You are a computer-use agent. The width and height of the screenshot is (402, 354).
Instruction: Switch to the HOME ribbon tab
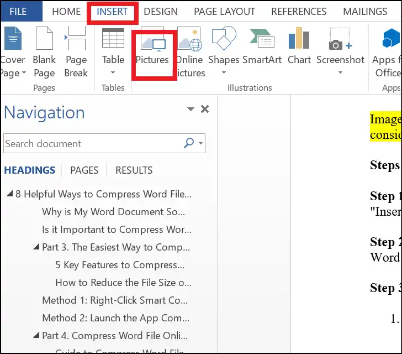66,12
